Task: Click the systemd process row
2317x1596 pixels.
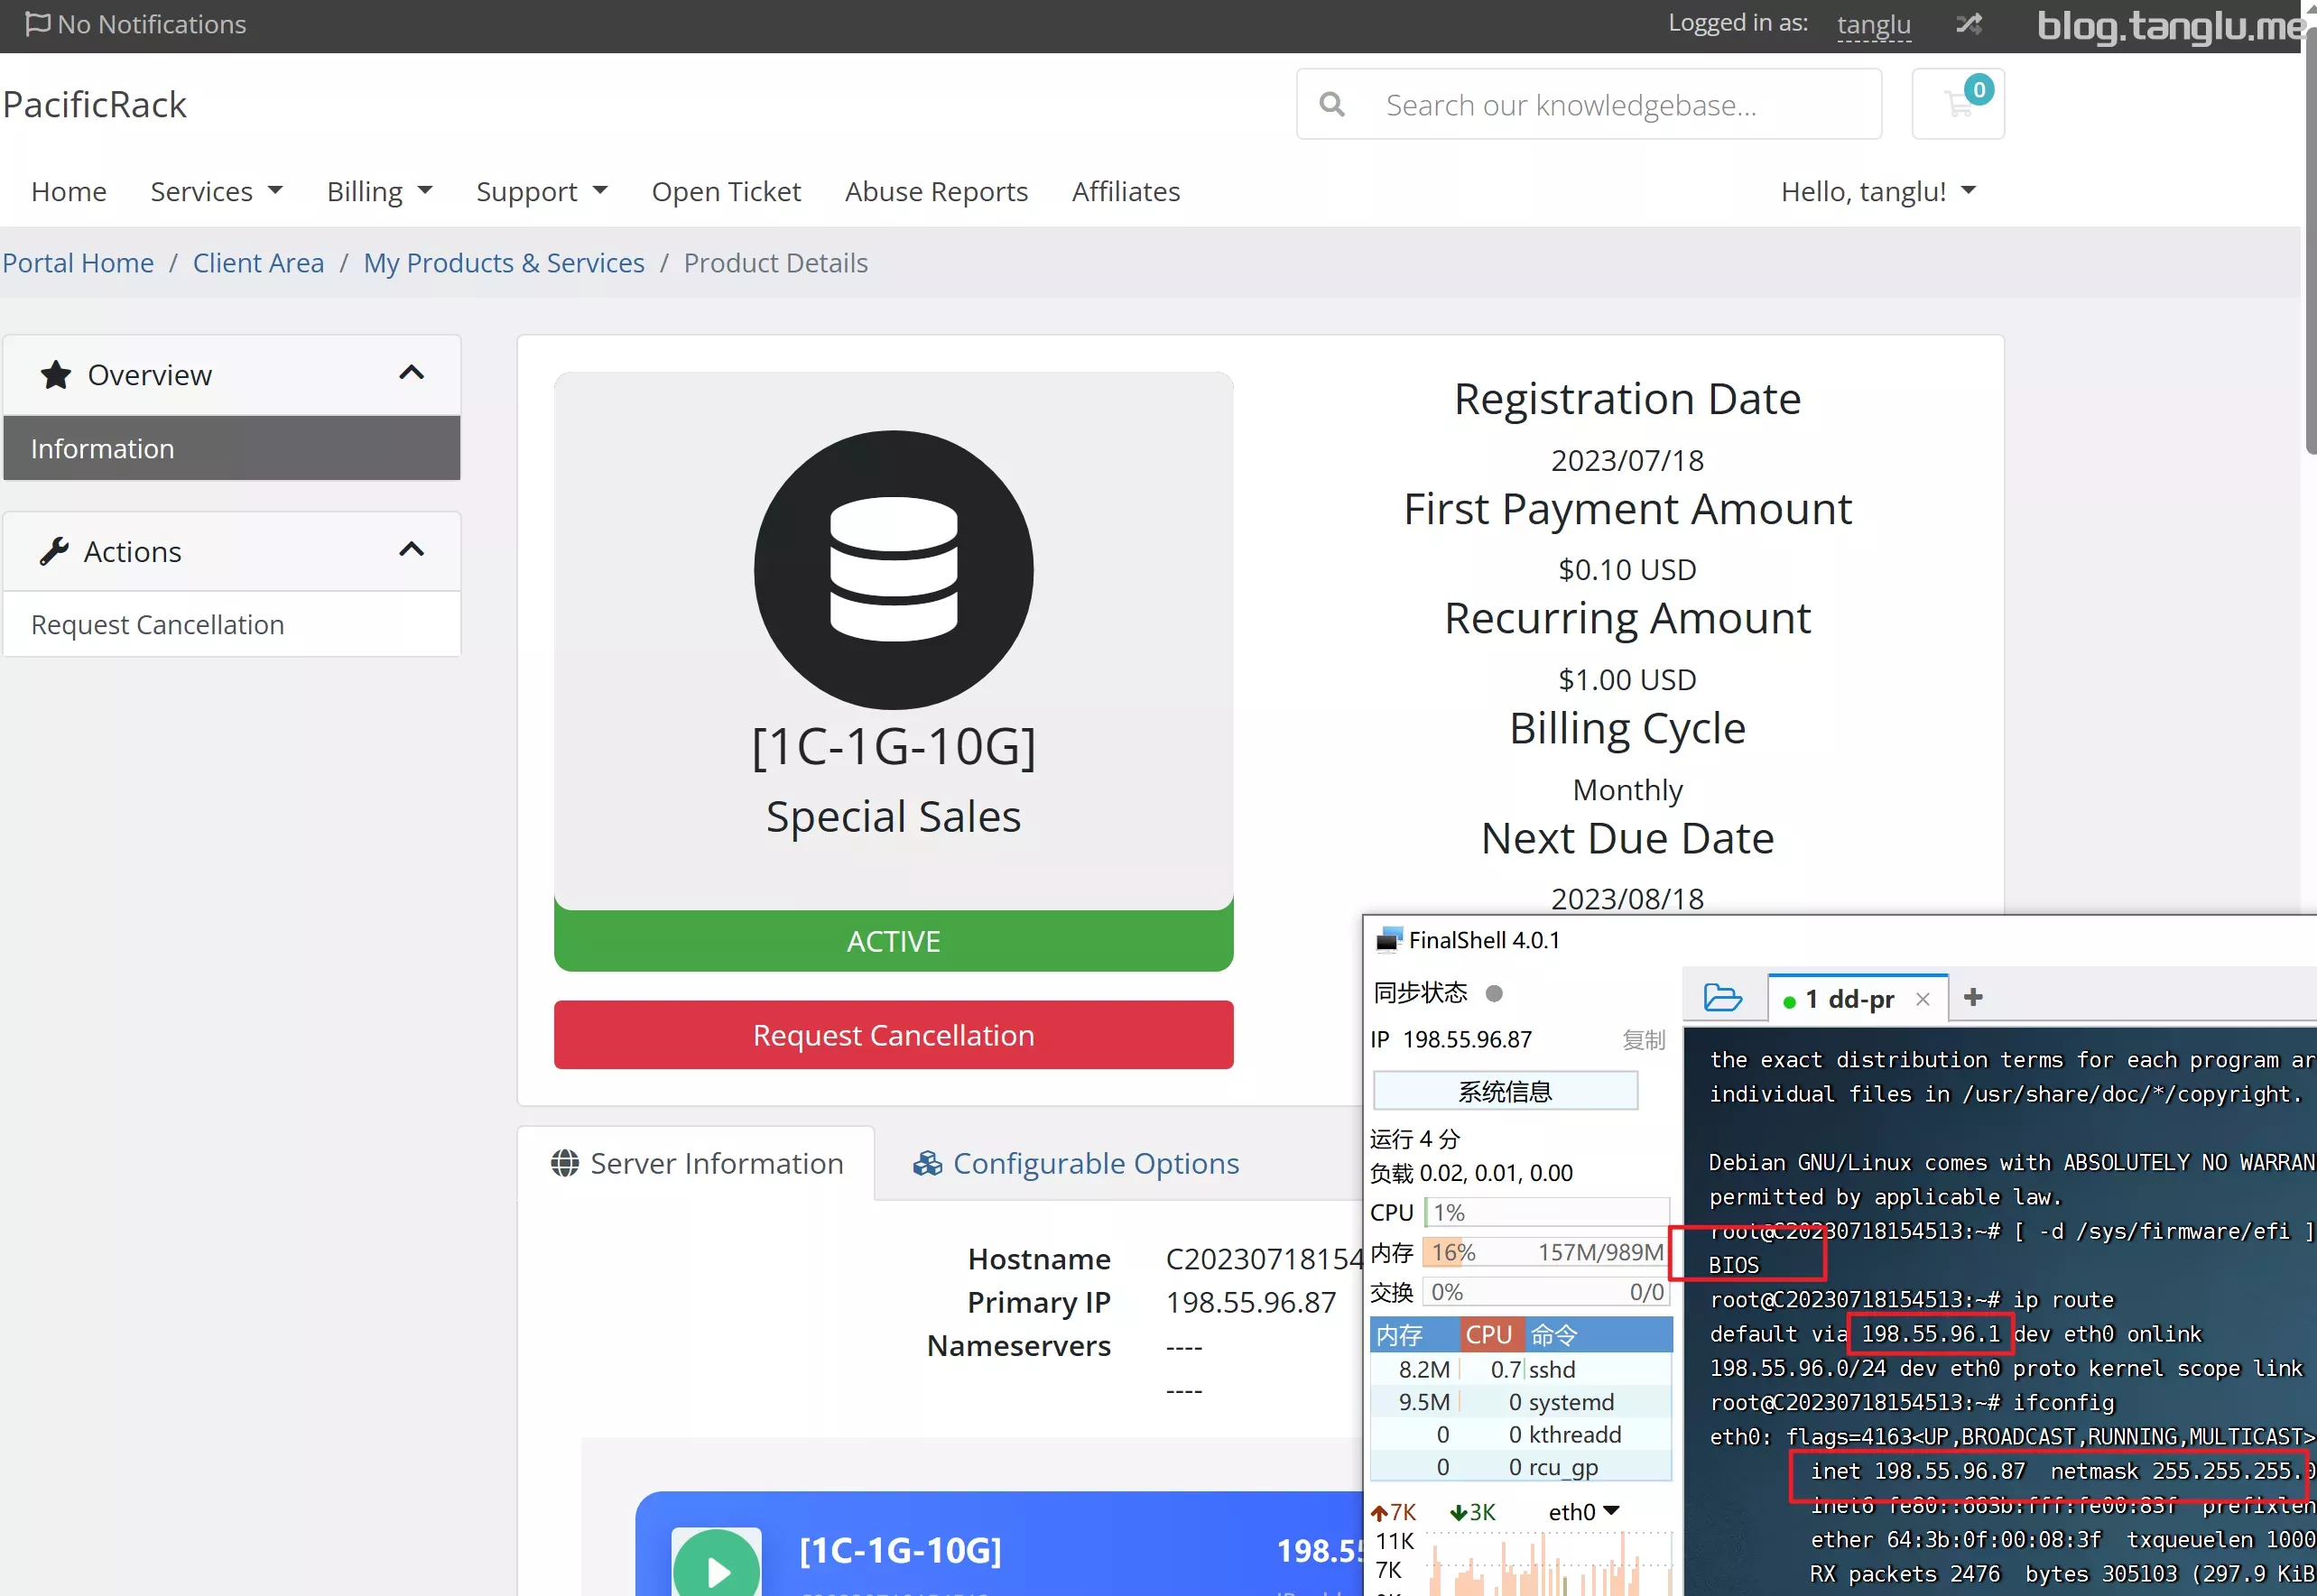Action: [x=1521, y=1401]
